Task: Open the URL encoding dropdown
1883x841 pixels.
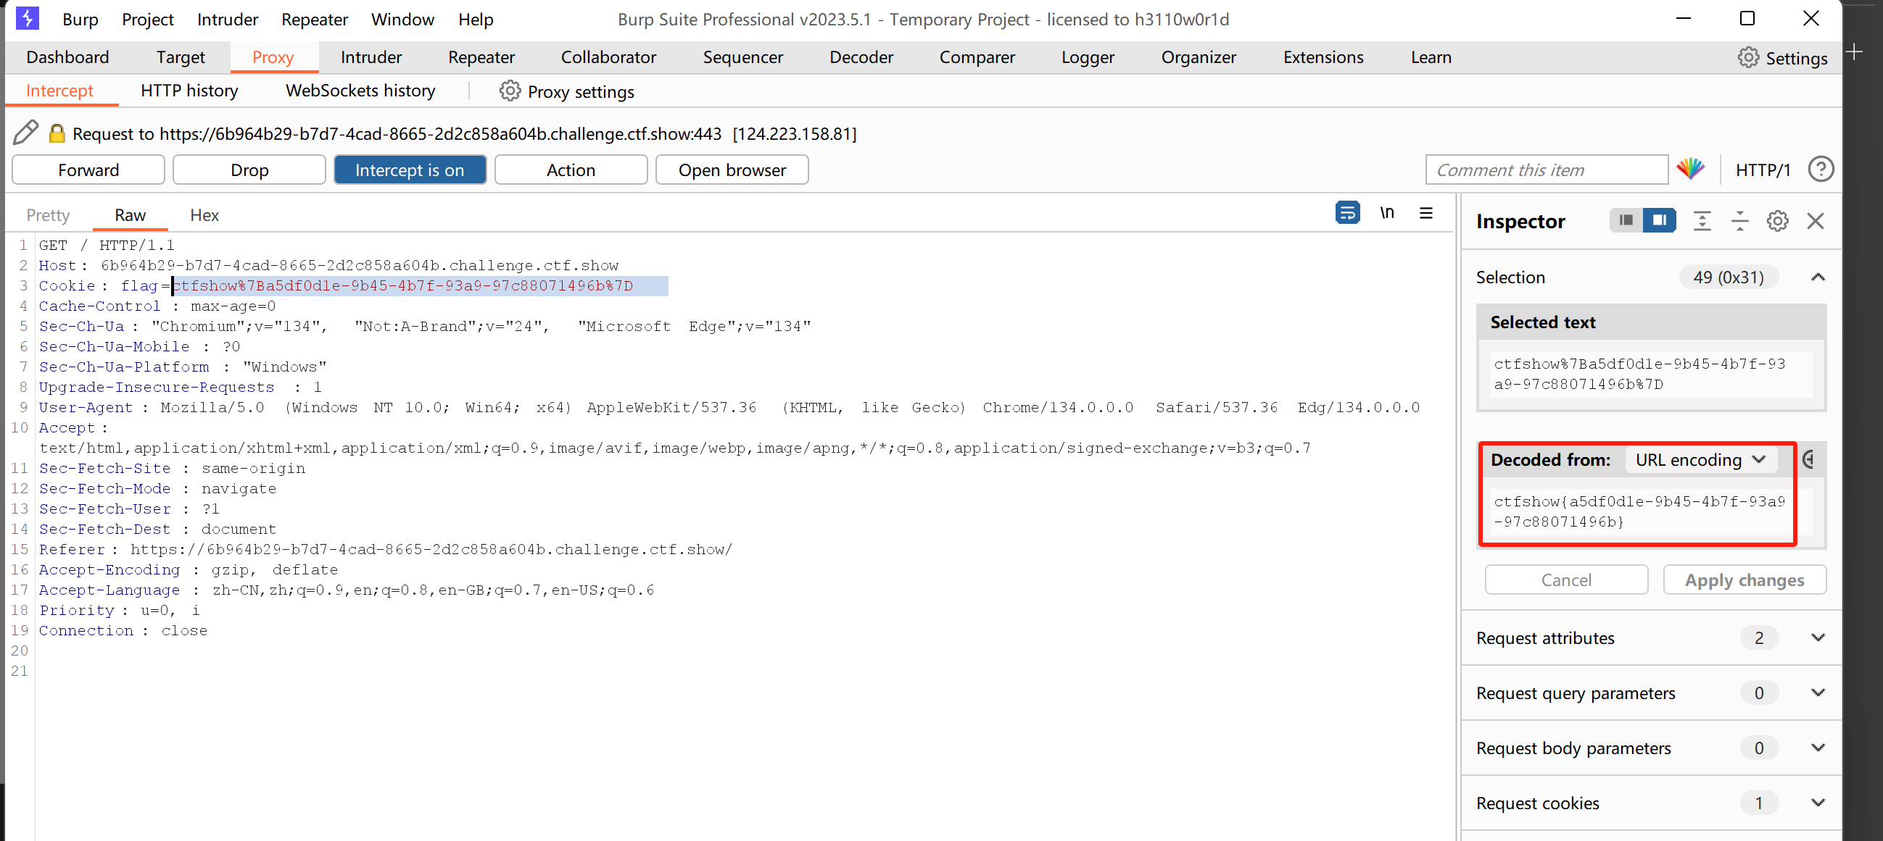Action: (x=1700, y=460)
